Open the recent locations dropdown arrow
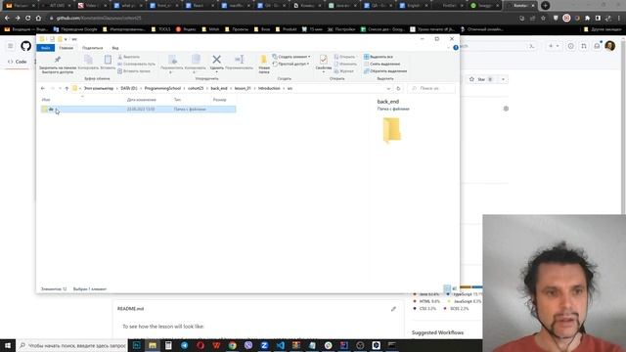 coord(60,88)
